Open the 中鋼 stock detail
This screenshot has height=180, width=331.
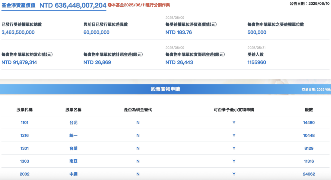point(73,173)
